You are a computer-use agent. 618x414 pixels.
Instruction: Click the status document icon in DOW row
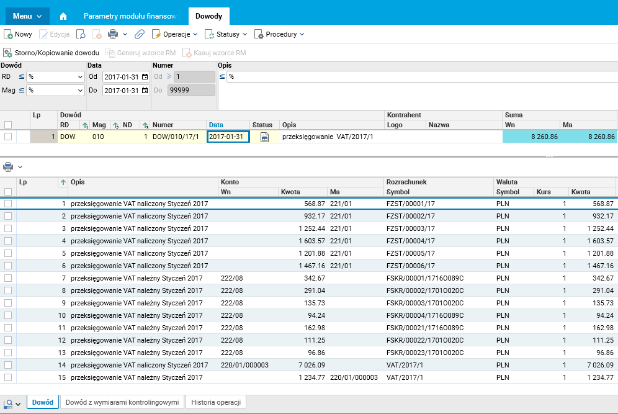265,137
